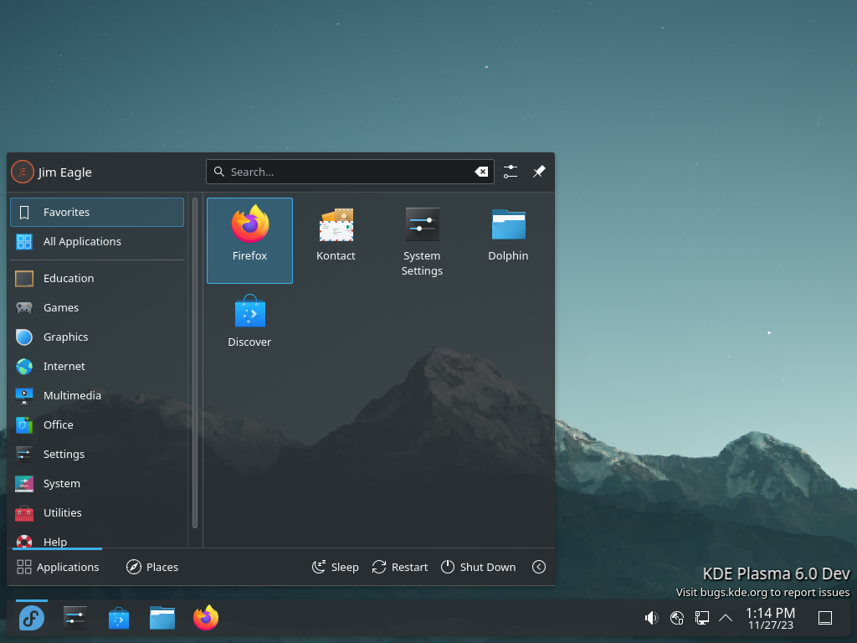Open the network globe tray icon
Screen dimensions: 857x643
click(x=676, y=619)
